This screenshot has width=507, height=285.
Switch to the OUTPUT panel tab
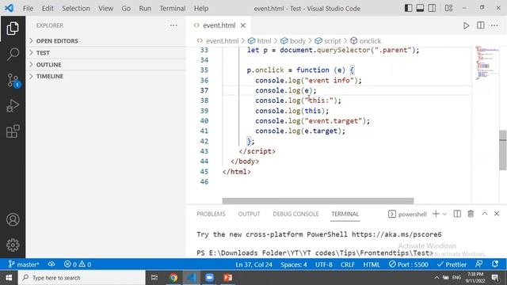(x=249, y=214)
